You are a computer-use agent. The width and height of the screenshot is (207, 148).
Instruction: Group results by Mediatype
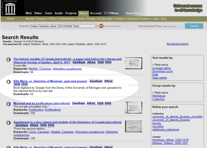159,96
